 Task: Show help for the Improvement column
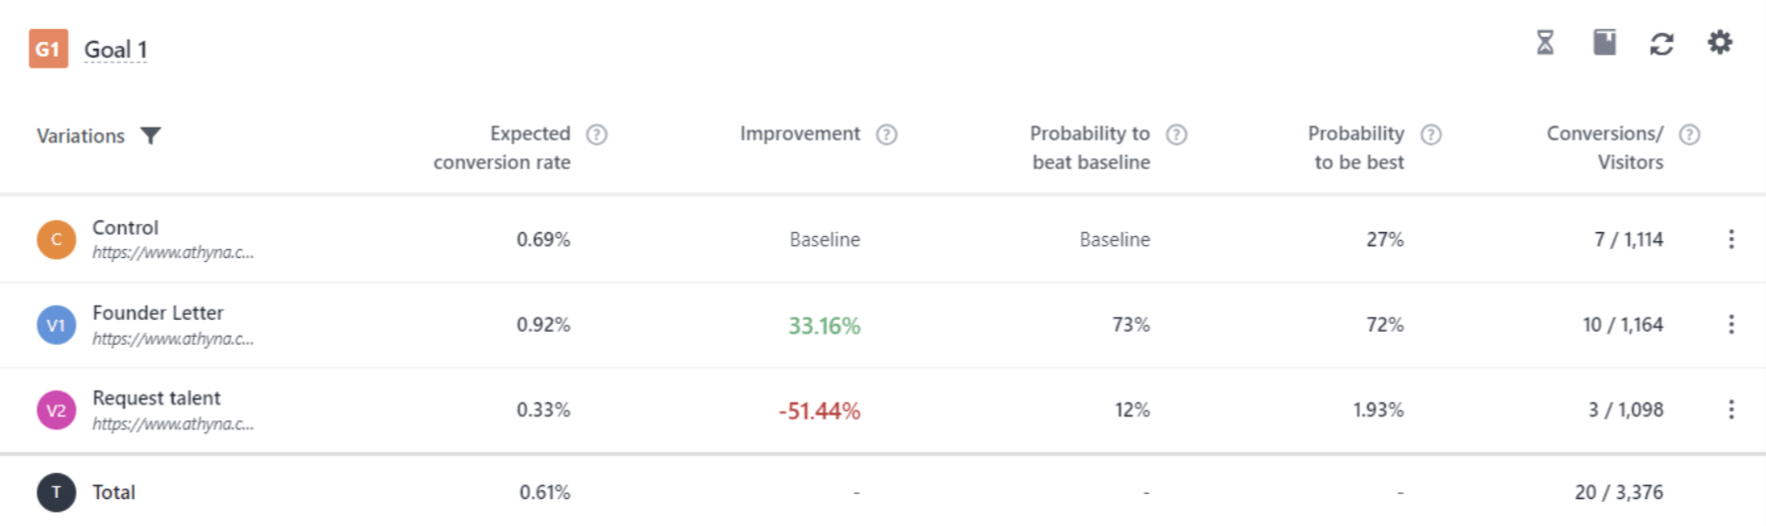[x=886, y=134]
